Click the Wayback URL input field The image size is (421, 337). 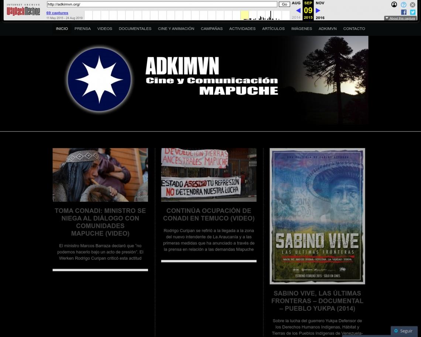click(x=162, y=4)
